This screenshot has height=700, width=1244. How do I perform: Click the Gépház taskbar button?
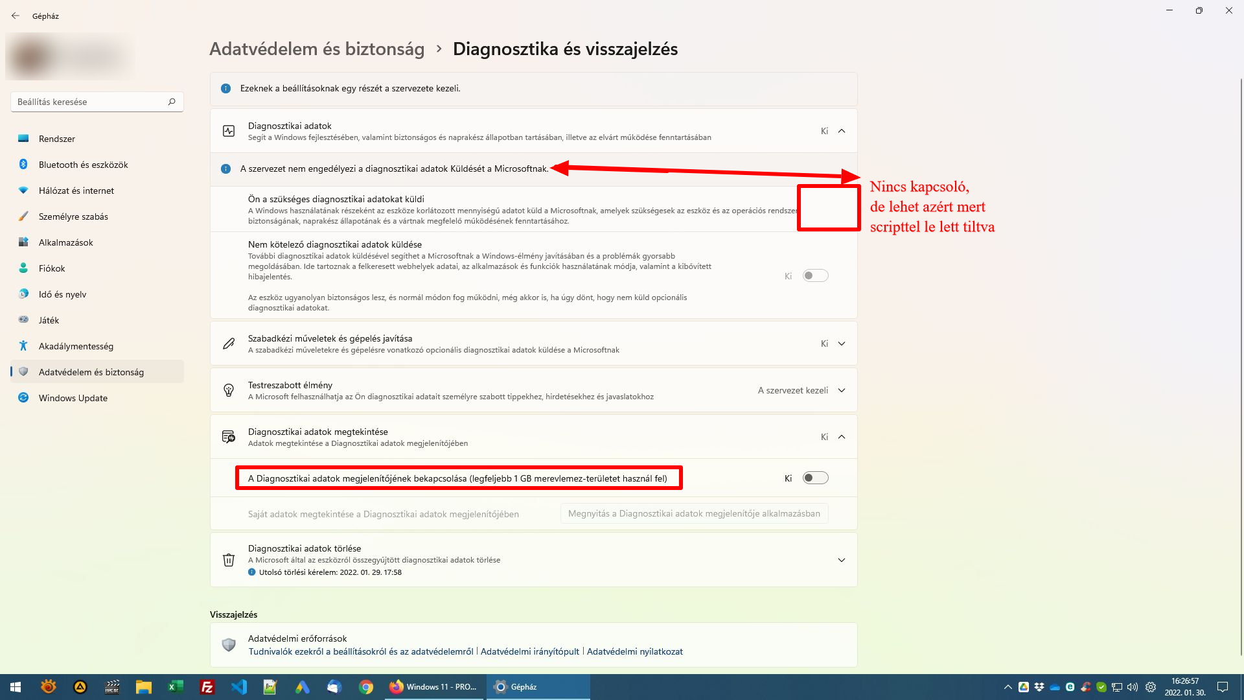(x=538, y=687)
